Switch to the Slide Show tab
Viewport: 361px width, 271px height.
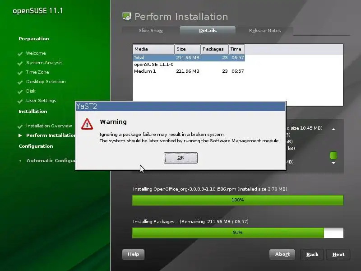coord(151,30)
